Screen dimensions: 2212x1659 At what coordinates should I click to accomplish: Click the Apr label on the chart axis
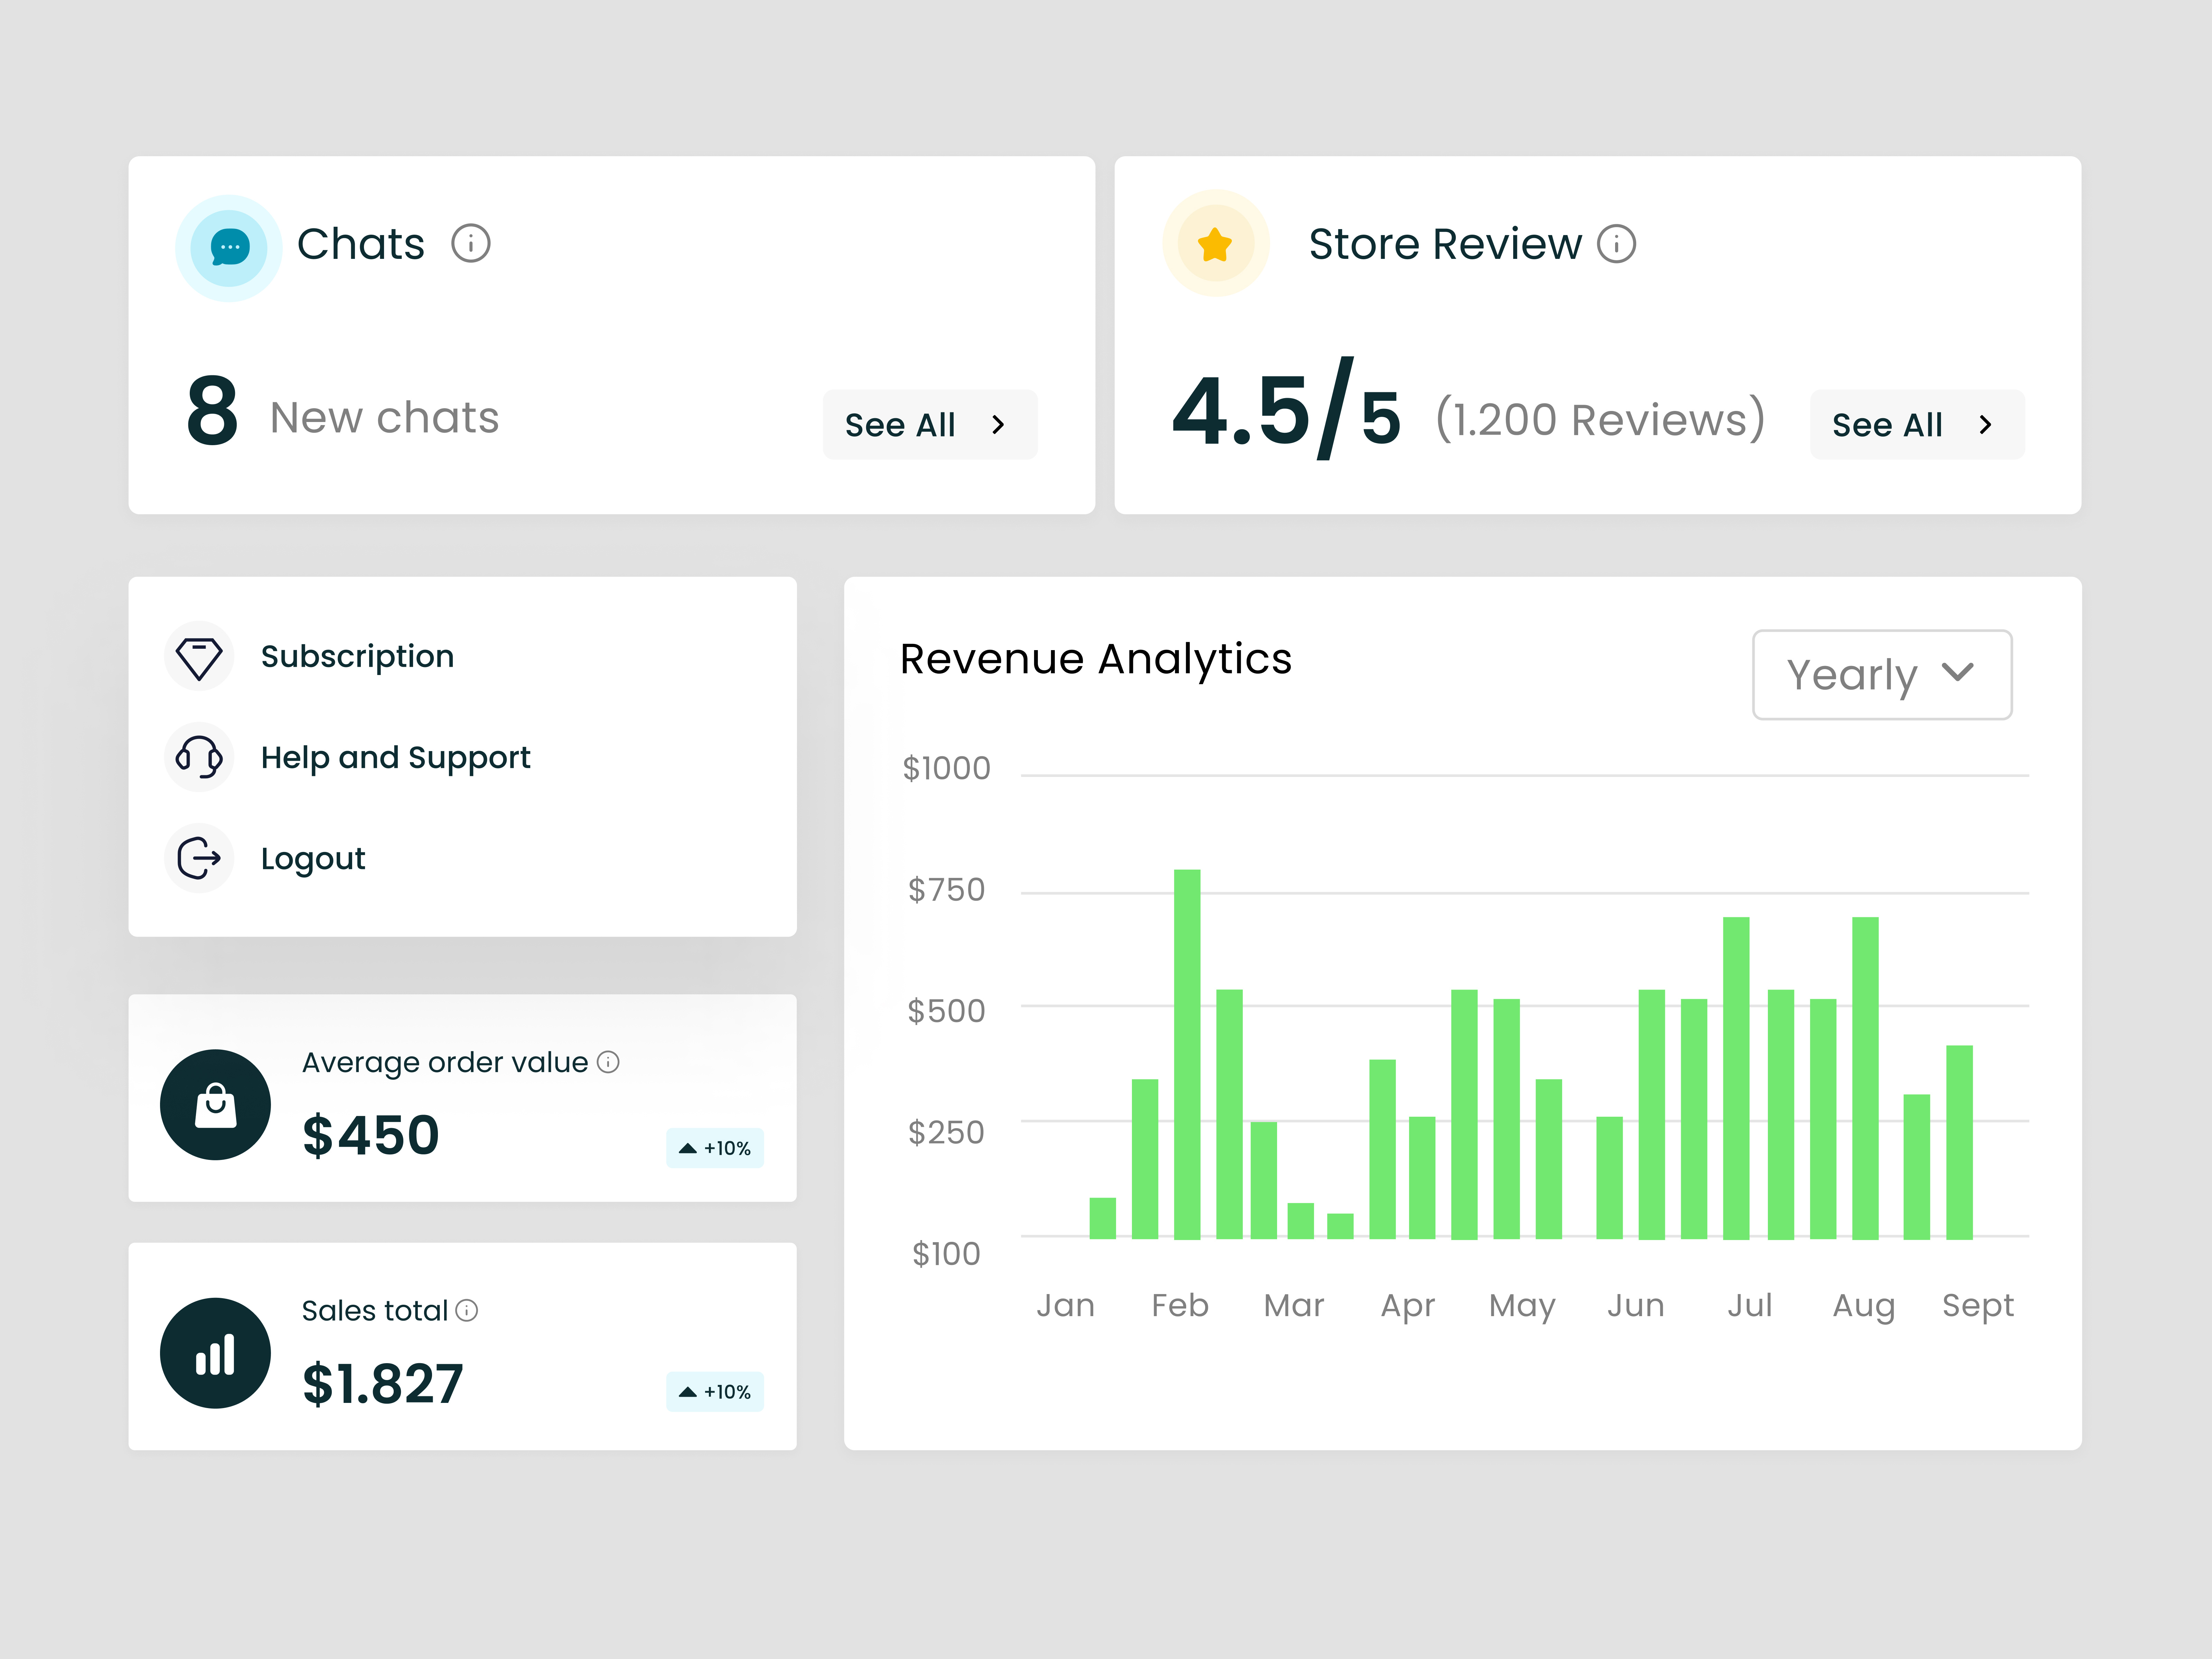(1408, 1307)
